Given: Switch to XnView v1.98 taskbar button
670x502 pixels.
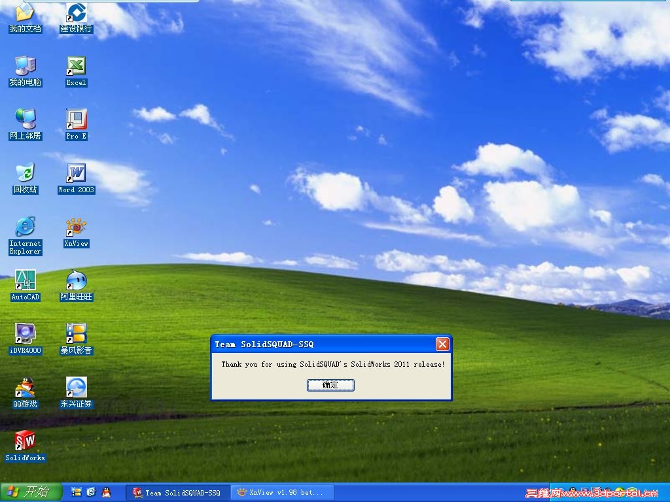Looking at the screenshot, I should click(x=281, y=493).
